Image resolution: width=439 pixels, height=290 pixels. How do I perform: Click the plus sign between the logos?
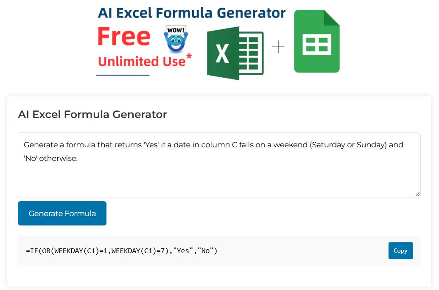click(278, 47)
